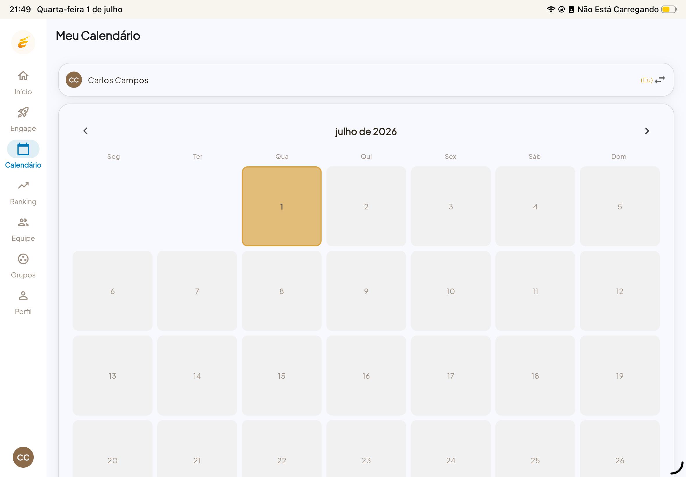Image resolution: width=686 pixels, height=477 pixels.
Task: Select day 7 in the calendar
Action: [197, 291]
